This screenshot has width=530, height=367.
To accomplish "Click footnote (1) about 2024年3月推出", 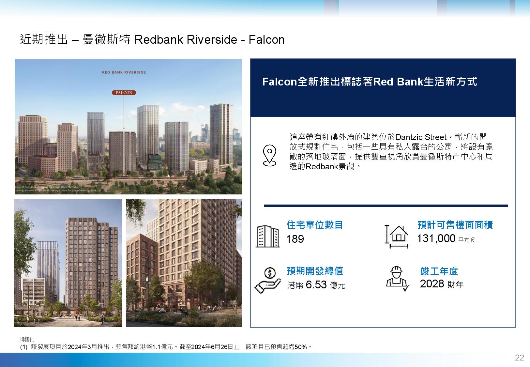I will click(166, 347).
